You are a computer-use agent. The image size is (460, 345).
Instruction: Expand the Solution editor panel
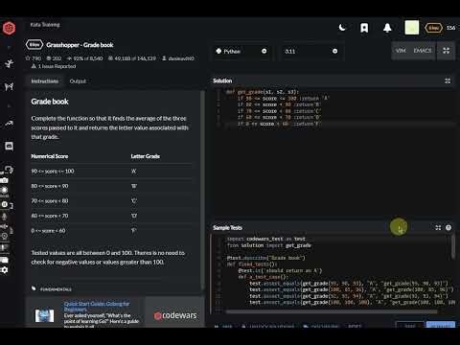coord(448,80)
